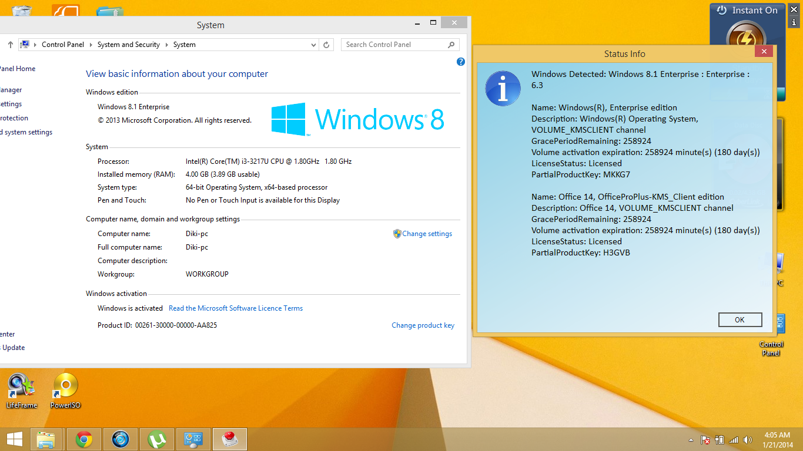Click '64-bit Operating System' system type value
Viewport: 803px width, 451px height.
[257, 187]
